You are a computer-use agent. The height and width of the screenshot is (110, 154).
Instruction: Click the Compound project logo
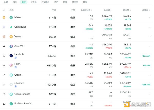click(x=11, y=27)
